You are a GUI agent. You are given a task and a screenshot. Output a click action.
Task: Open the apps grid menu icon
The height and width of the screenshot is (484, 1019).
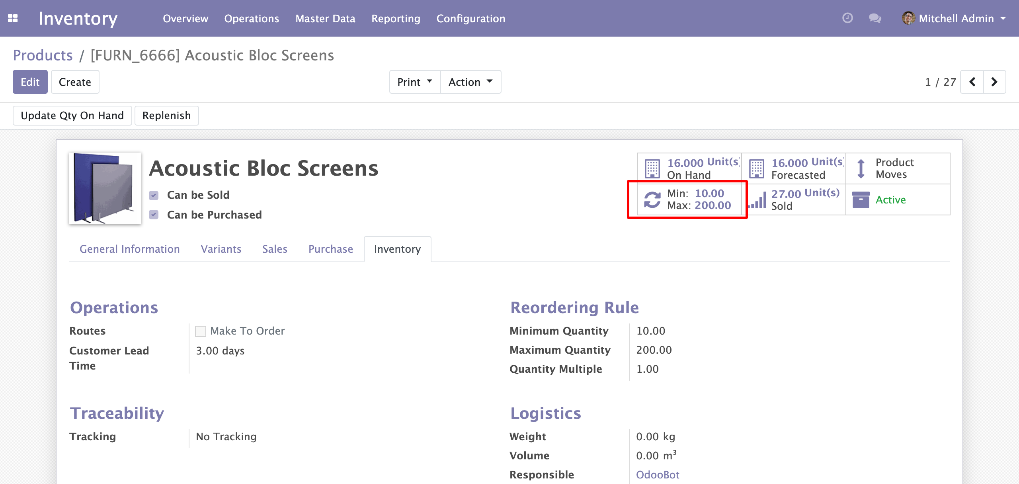pyautogui.click(x=13, y=18)
